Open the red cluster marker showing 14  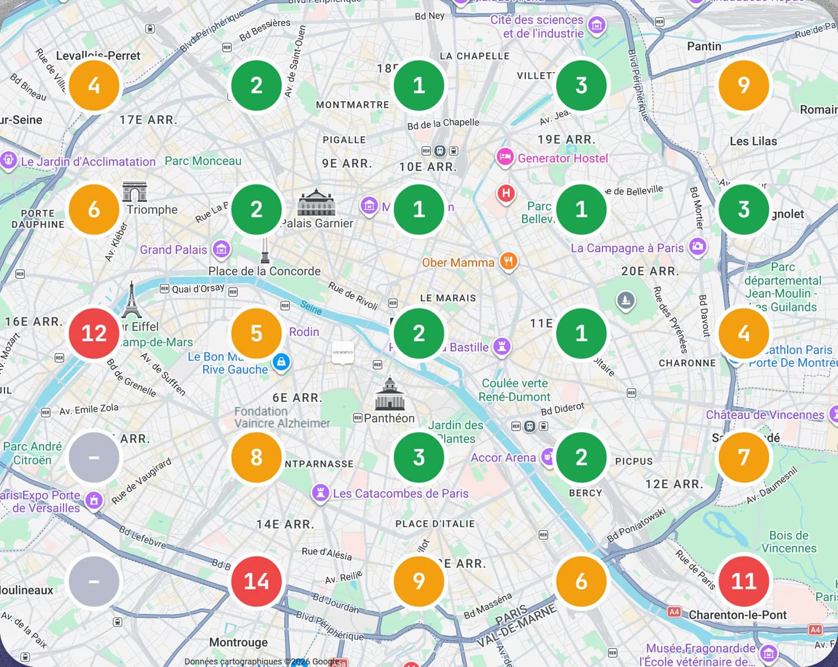[x=256, y=581]
